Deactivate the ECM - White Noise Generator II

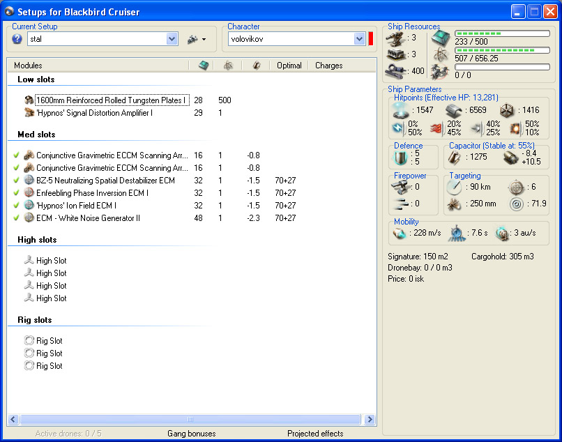click(16, 218)
